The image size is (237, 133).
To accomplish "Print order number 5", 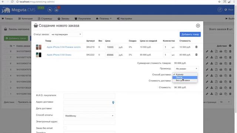I will click(221, 69).
